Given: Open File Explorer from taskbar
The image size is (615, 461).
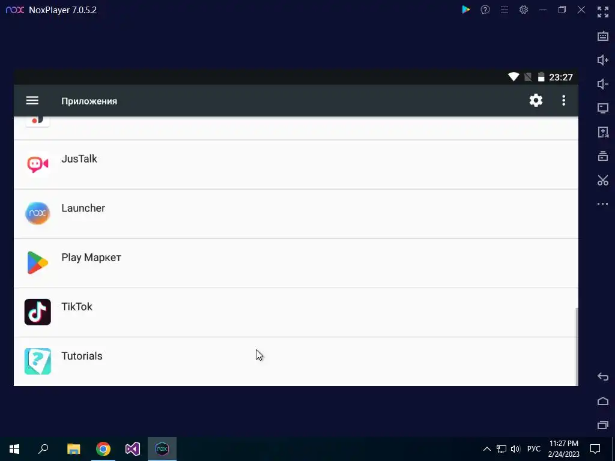Looking at the screenshot, I should tap(73, 449).
